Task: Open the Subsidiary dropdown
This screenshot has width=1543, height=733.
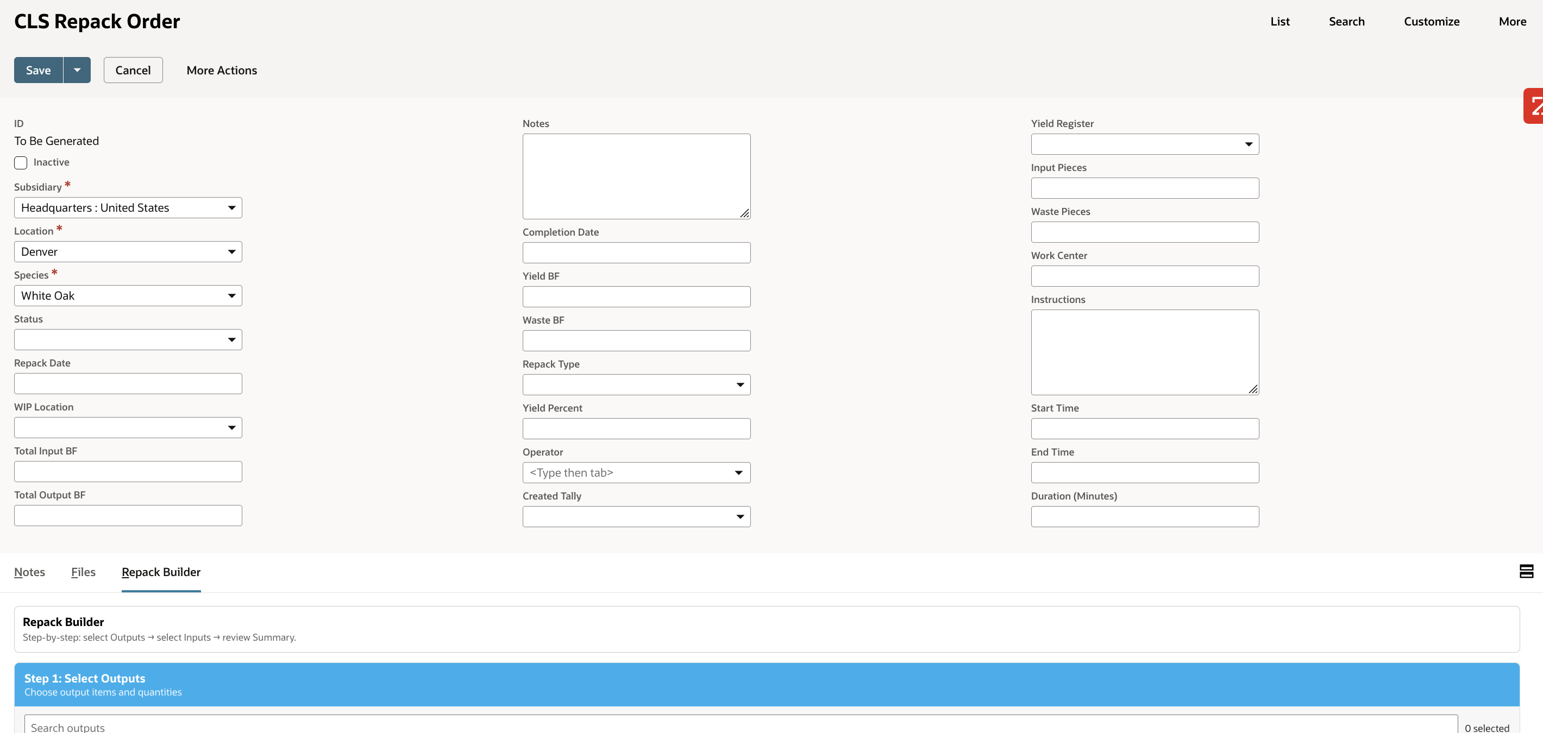Action: 128,207
